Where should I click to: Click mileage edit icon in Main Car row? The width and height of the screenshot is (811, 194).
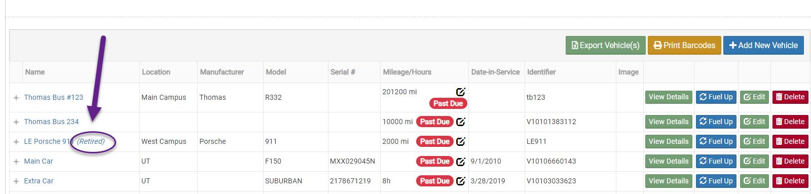[x=460, y=162]
